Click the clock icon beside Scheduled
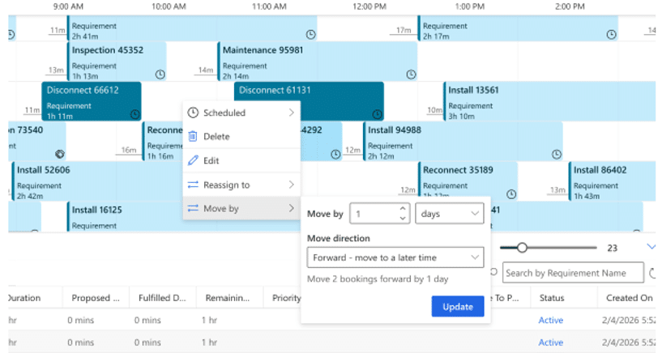Screen dimensions: 662x353 [x=193, y=113]
